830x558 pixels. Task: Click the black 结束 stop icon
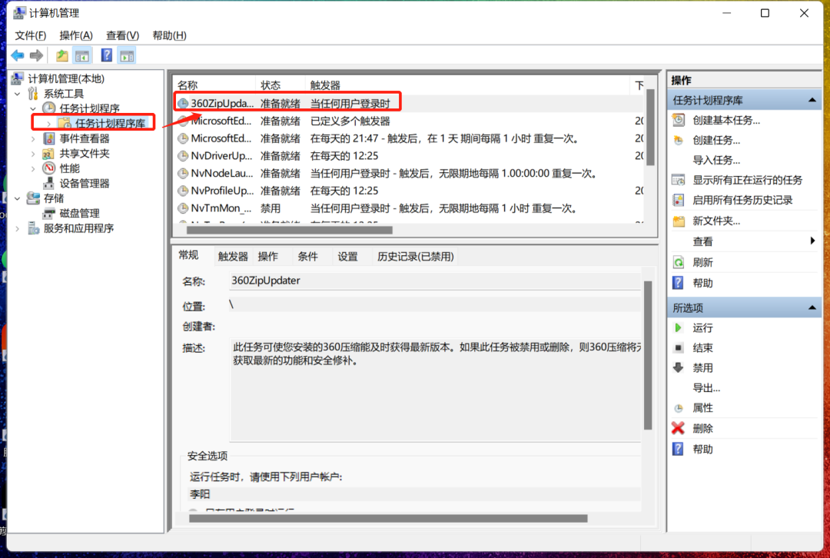[x=678, y=348]
